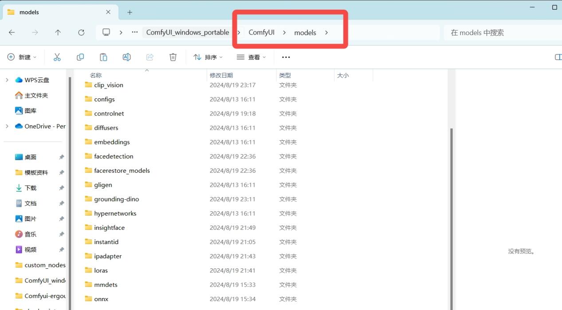
Task: Select the grounding-dino folder
Action: [117, 199]
